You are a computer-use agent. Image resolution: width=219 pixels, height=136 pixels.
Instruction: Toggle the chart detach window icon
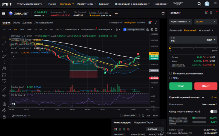tap(156, 29)
